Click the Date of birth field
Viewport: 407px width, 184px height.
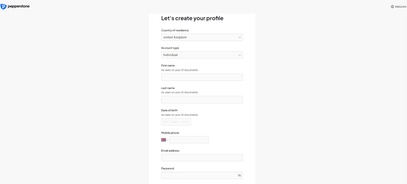coord(176,122)
